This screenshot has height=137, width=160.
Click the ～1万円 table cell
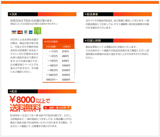click(51, 51)
